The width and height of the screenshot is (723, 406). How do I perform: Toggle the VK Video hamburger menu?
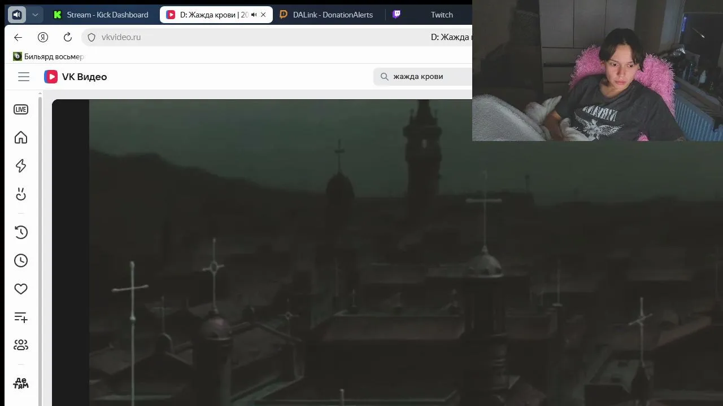point(24,77)
